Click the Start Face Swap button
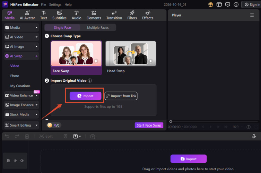Screen dimensions: 261x173 149,125
